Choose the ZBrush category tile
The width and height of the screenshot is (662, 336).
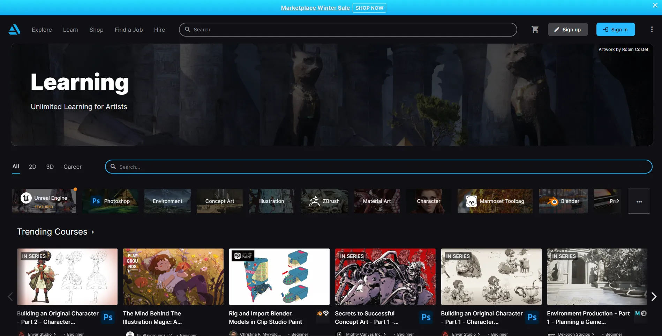(324, 201)
